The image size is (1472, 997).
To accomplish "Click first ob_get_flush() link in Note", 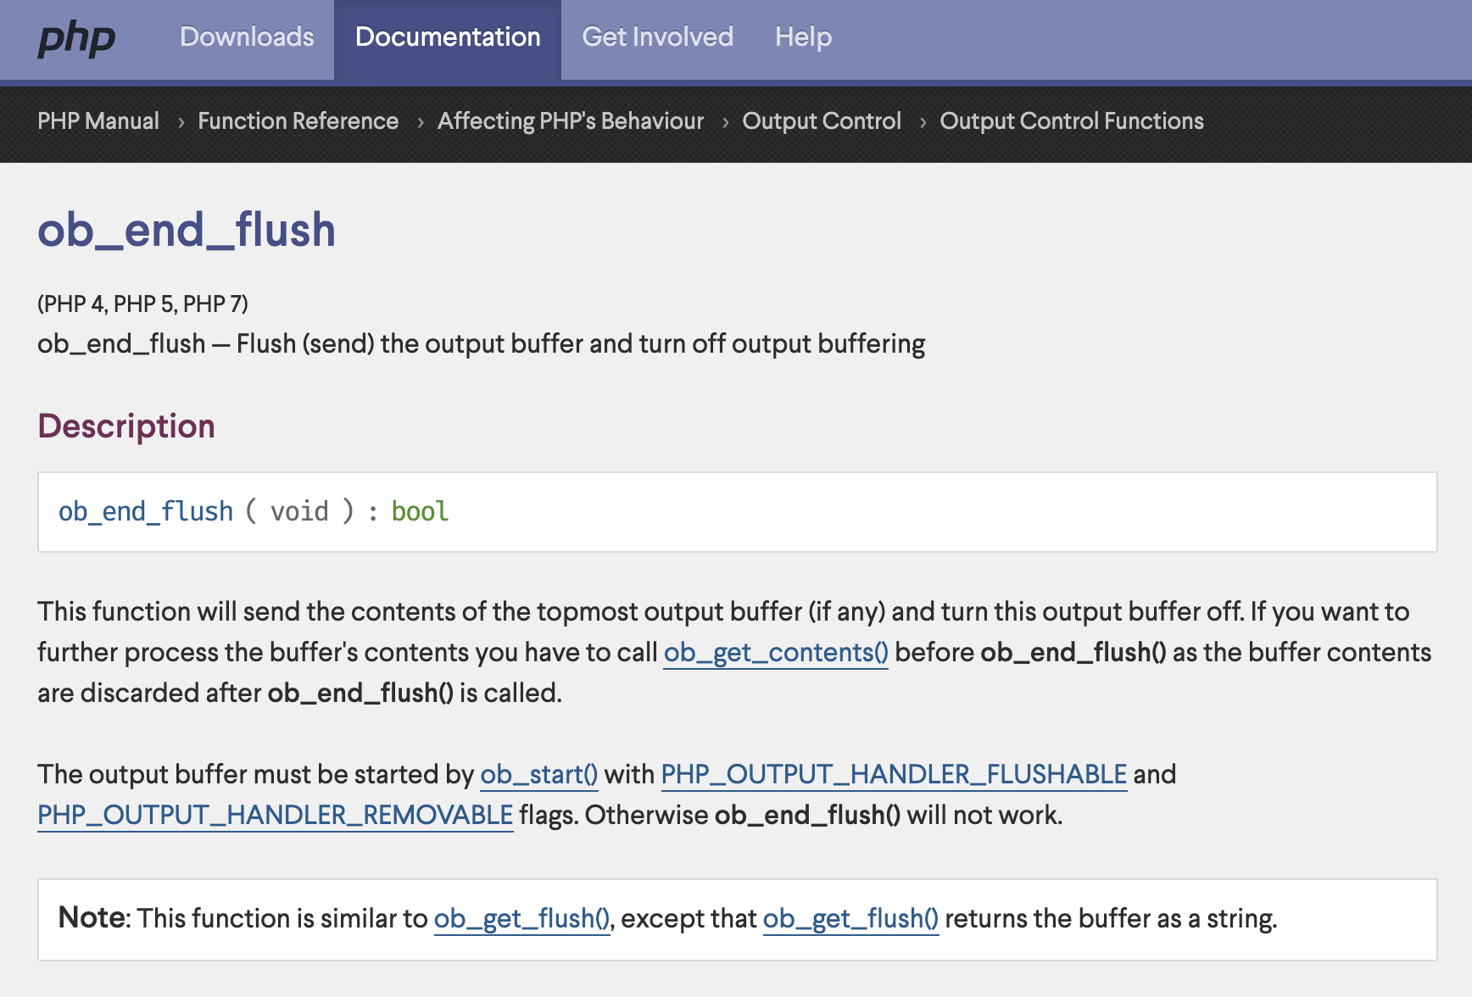I will [522, 919].
